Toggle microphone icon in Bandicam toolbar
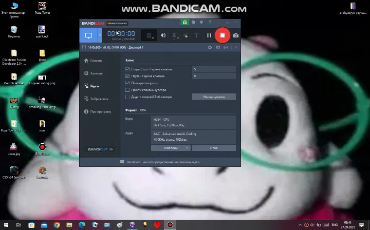The width and height of the screenshot is (370, 230). [x=174, y=35]
